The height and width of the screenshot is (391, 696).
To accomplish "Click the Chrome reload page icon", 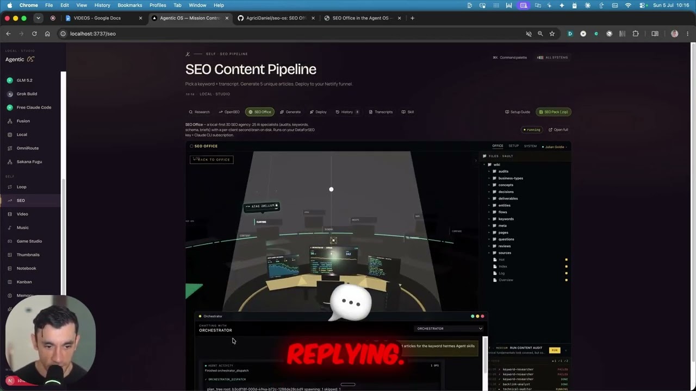I will click(x=34, y=34).
